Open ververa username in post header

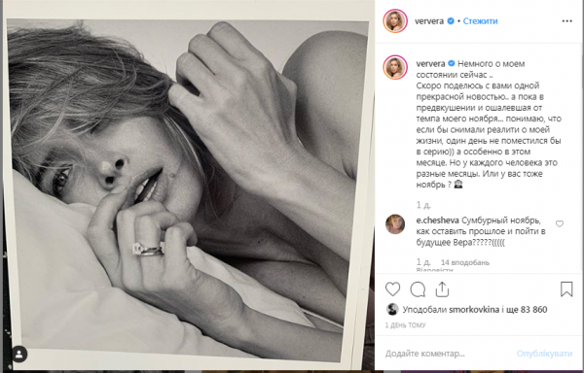click(x=429, y=21)
